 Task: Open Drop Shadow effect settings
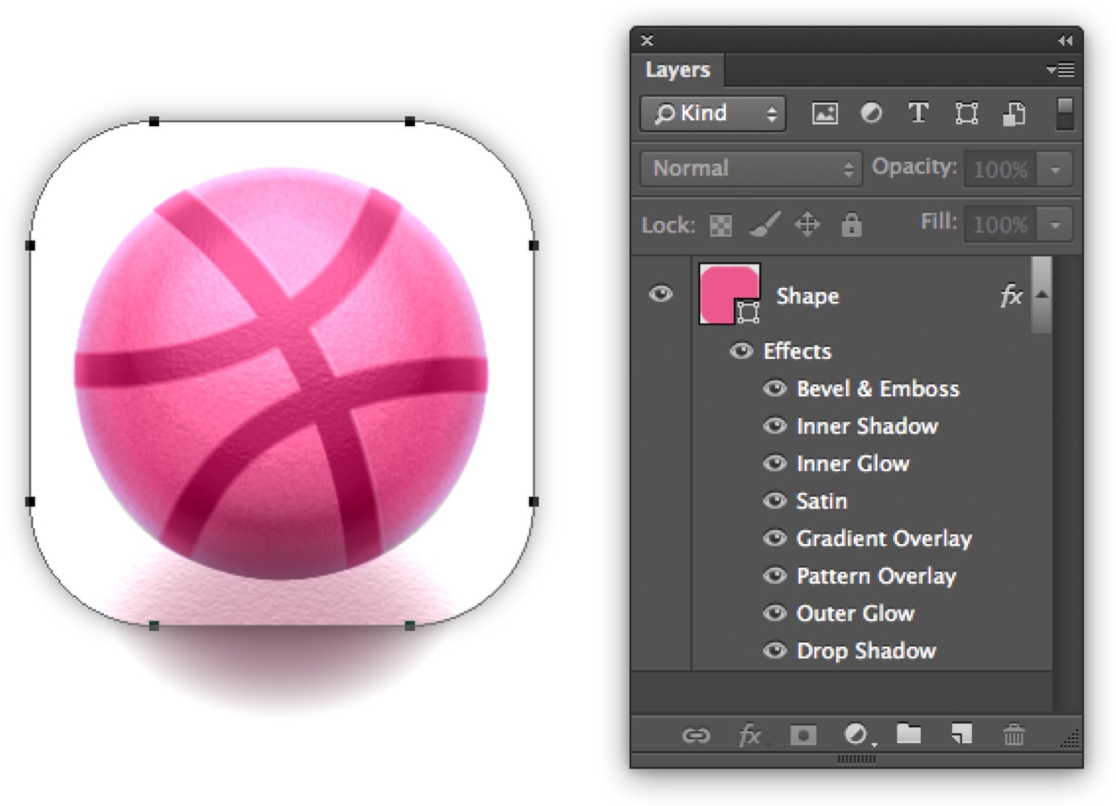pyautogui.click(x=867, y=651)
